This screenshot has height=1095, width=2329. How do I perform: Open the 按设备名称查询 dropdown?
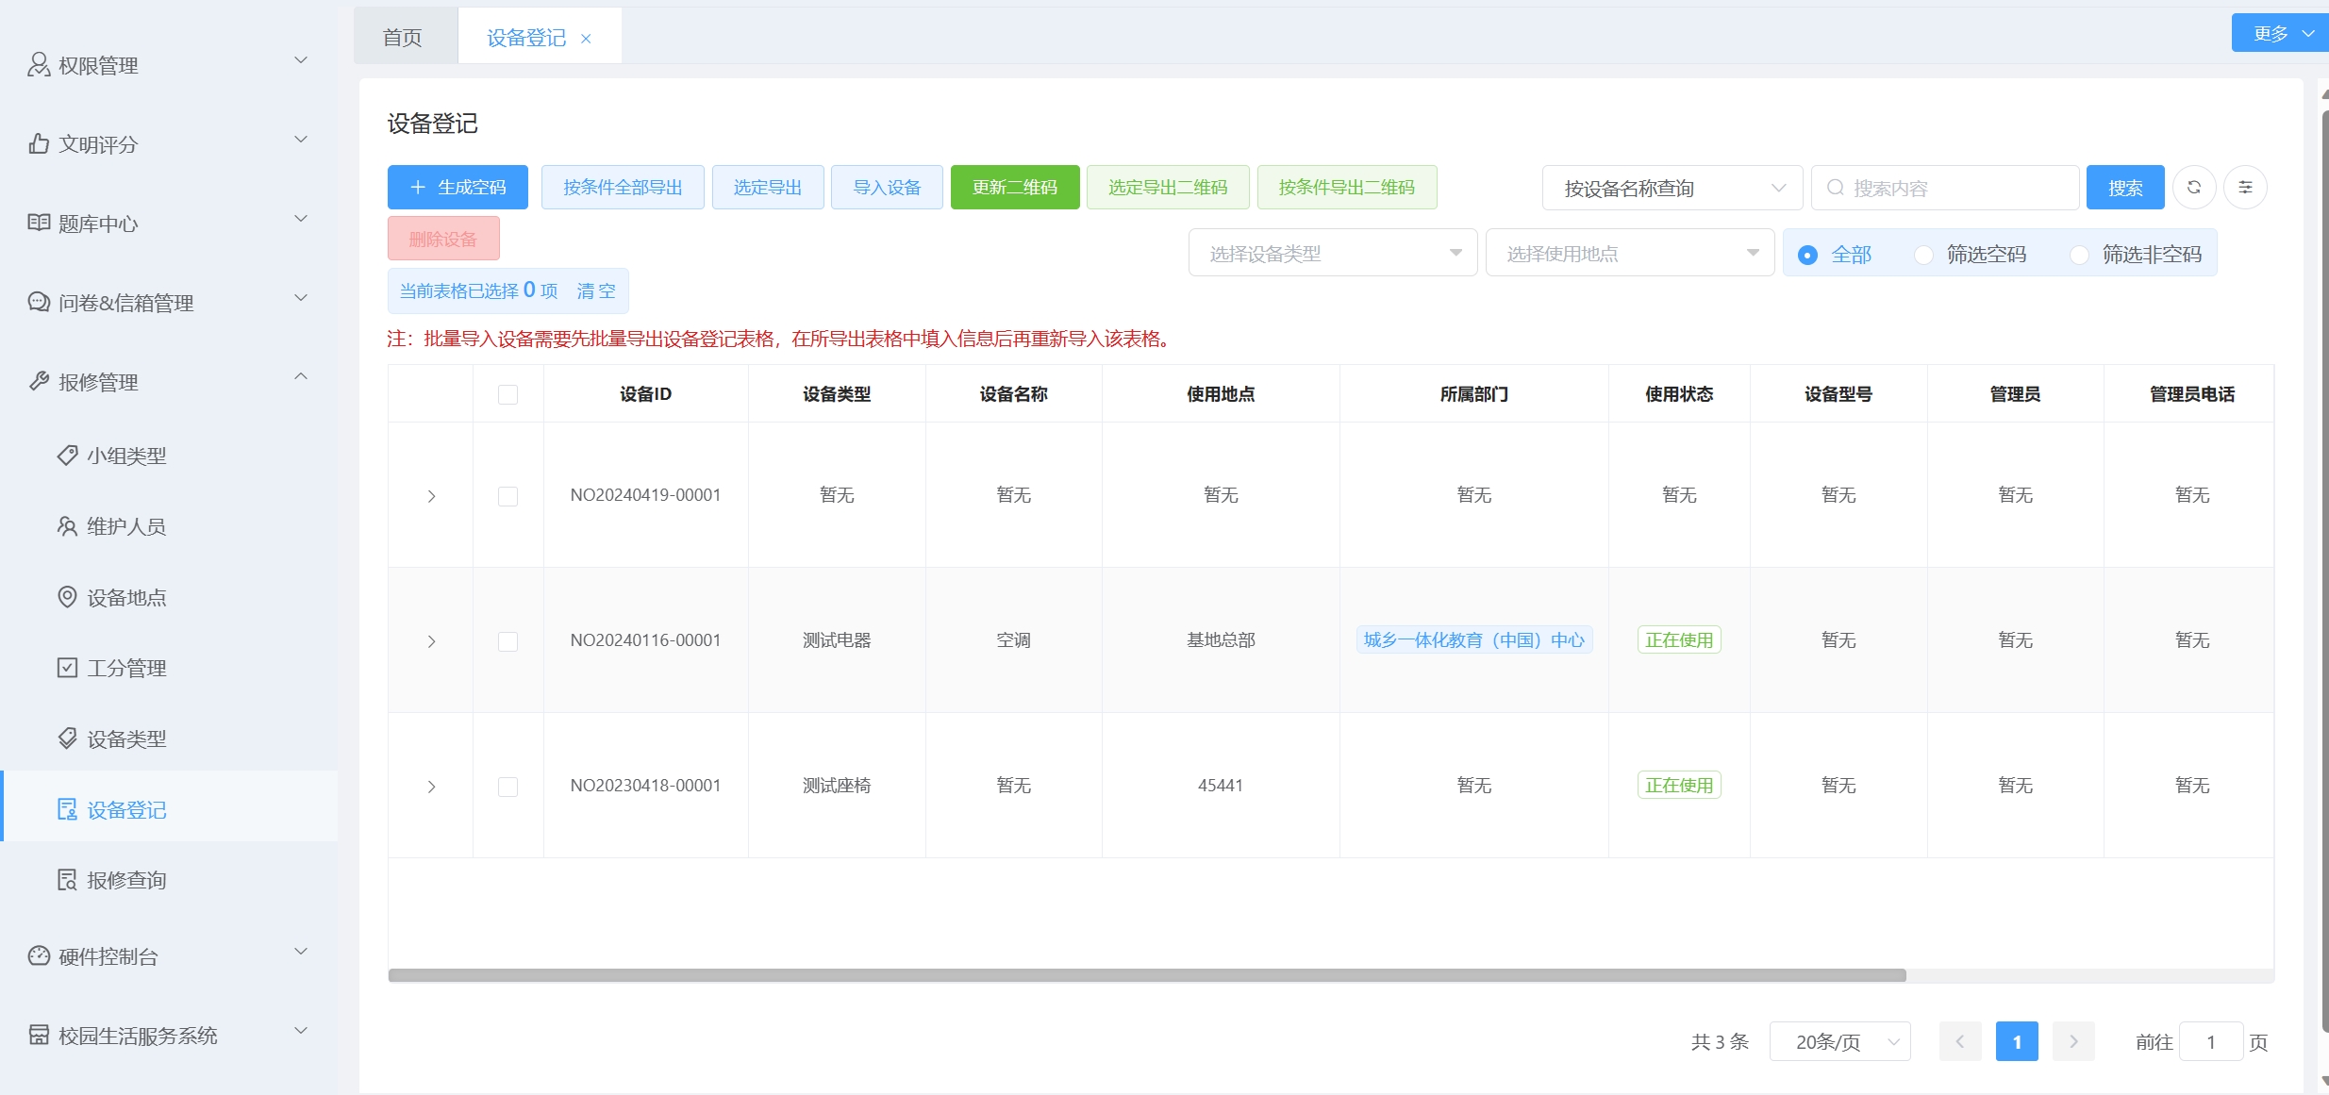[x=1672, y=188]
